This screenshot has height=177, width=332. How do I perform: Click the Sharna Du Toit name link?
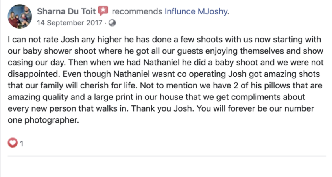[x=66, y=11]
